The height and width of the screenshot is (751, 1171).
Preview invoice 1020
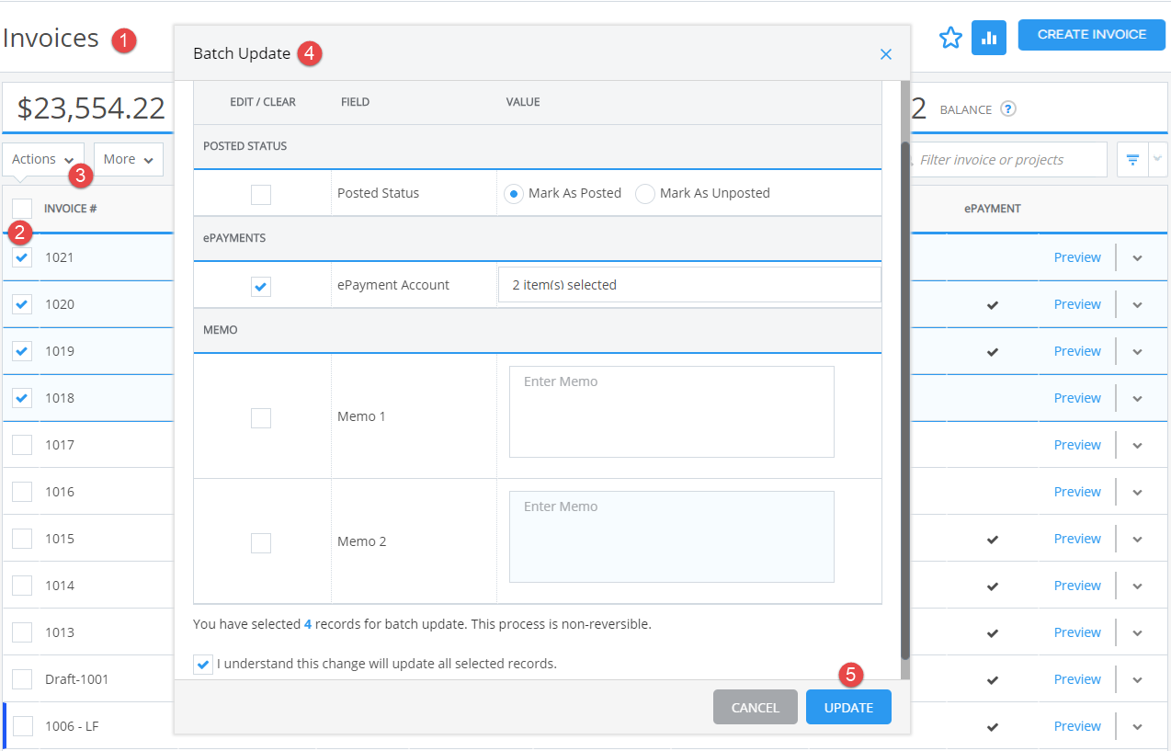1077,304
